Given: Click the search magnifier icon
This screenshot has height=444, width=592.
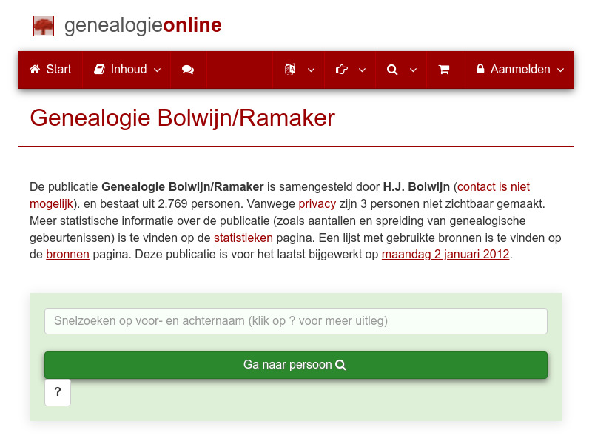Looking at the screenshot, I should click(x=391, y=70).
